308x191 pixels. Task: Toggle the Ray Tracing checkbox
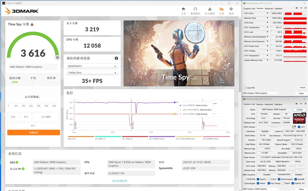[269, 183]
